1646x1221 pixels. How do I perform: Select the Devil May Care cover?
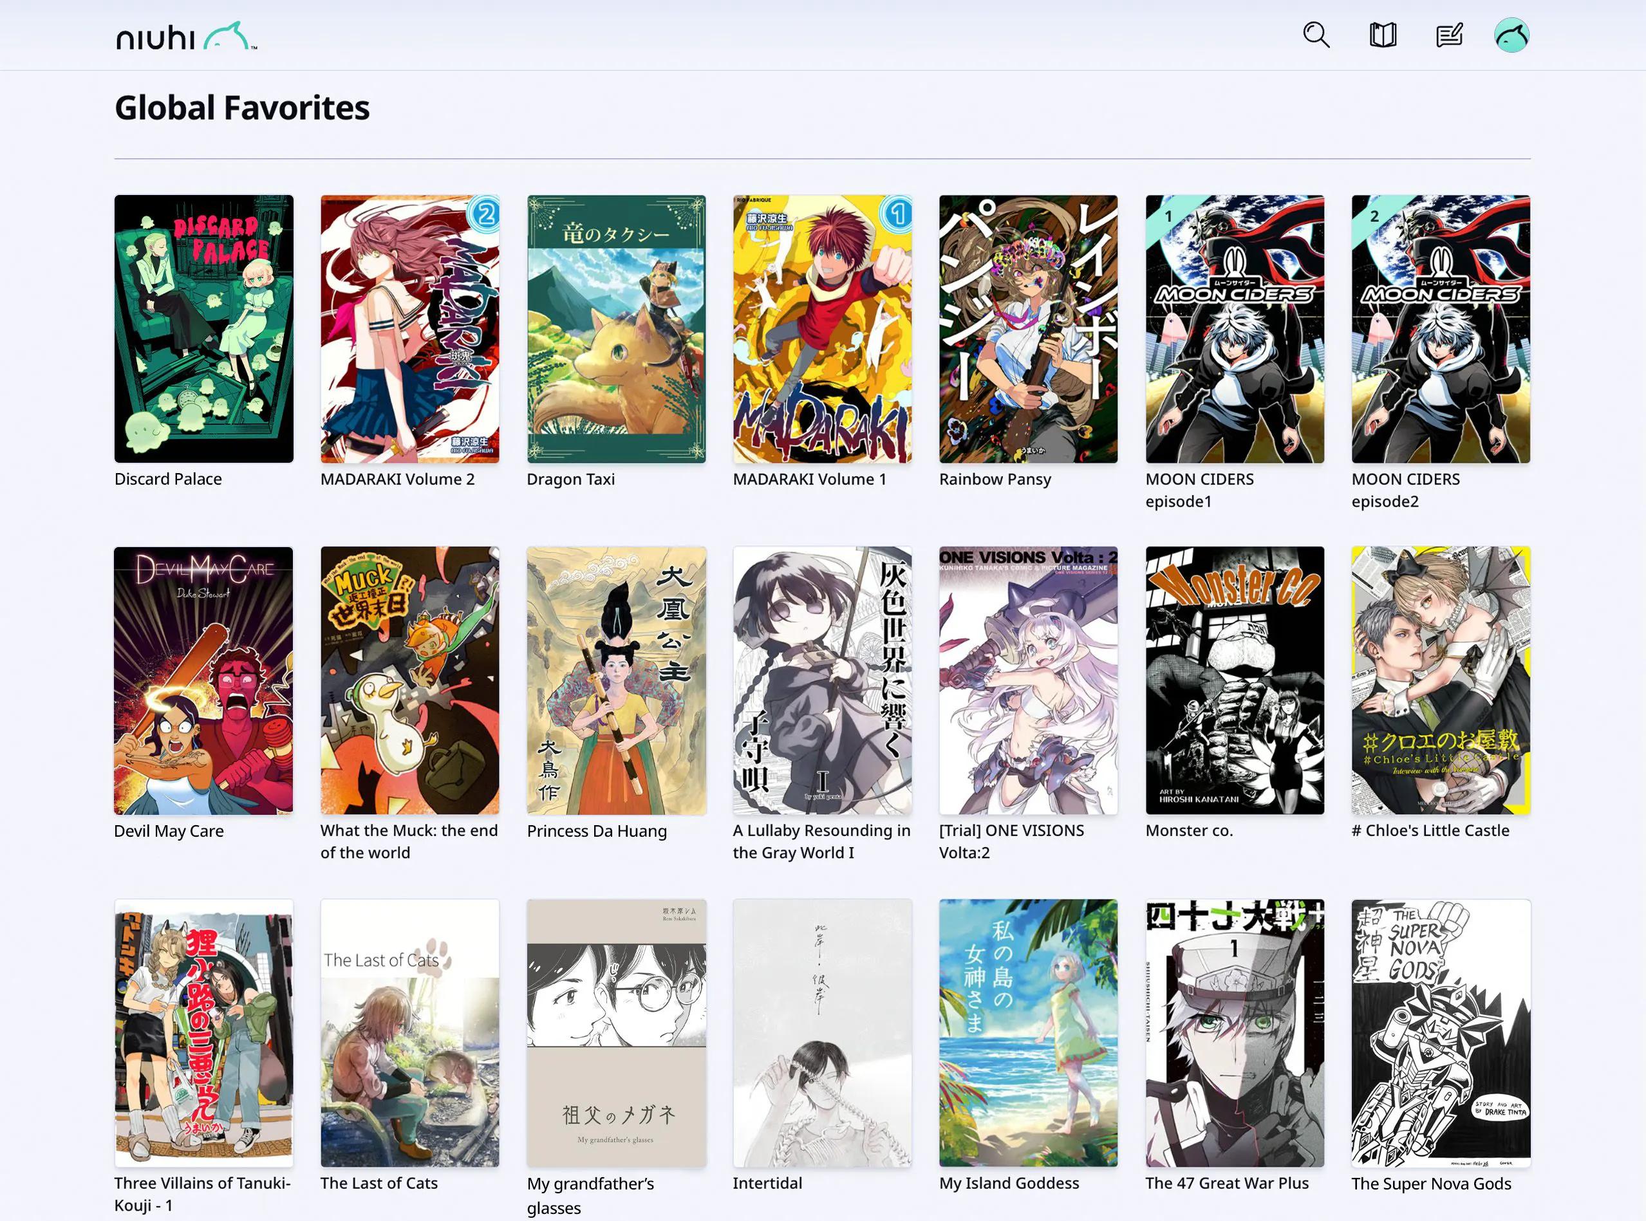pyautogui.click(x=204, y=681)
